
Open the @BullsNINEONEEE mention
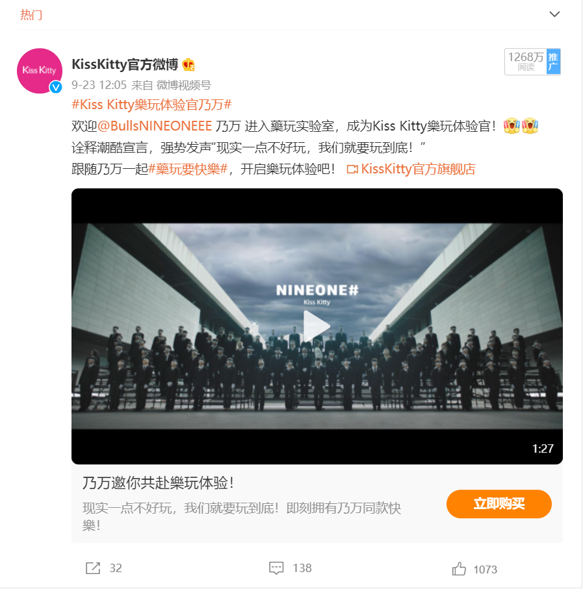coord(155,126)
